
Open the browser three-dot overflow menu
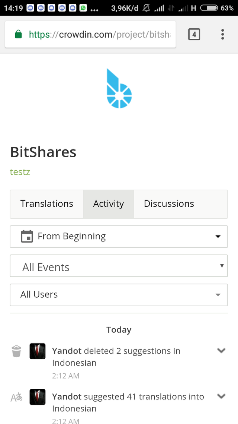point(222,35)
